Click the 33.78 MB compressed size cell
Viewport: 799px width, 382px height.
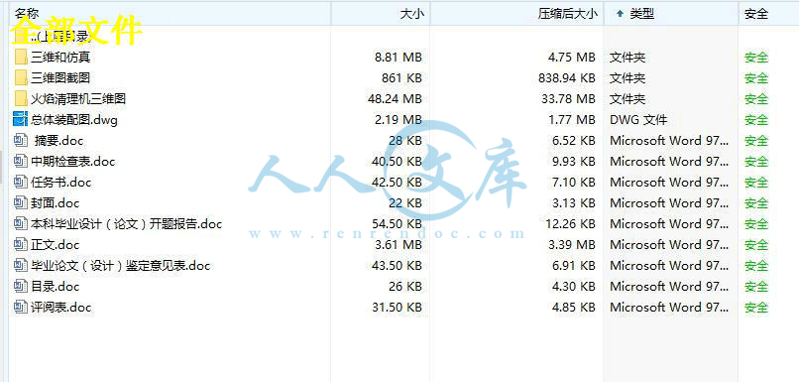point(569,98)
